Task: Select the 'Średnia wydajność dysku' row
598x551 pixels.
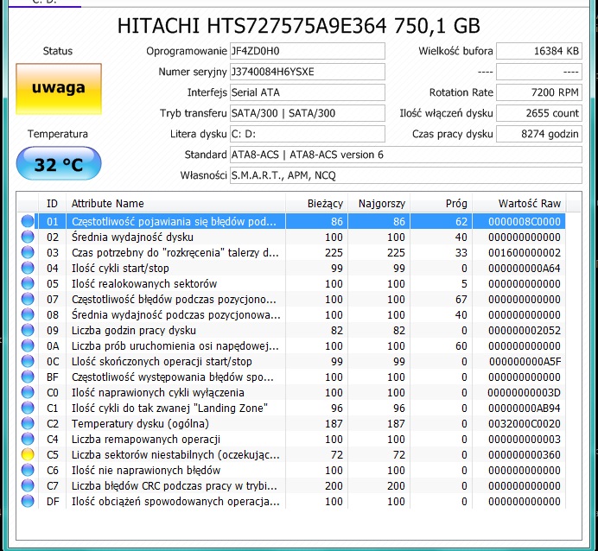Action: coord(292,237)
